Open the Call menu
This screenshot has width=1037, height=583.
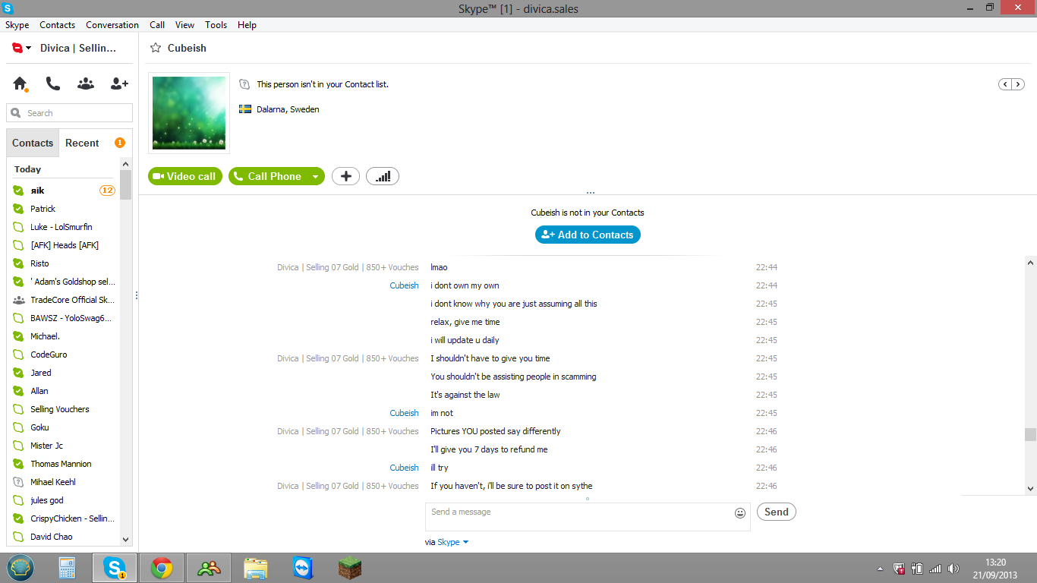tap(157, 24)
